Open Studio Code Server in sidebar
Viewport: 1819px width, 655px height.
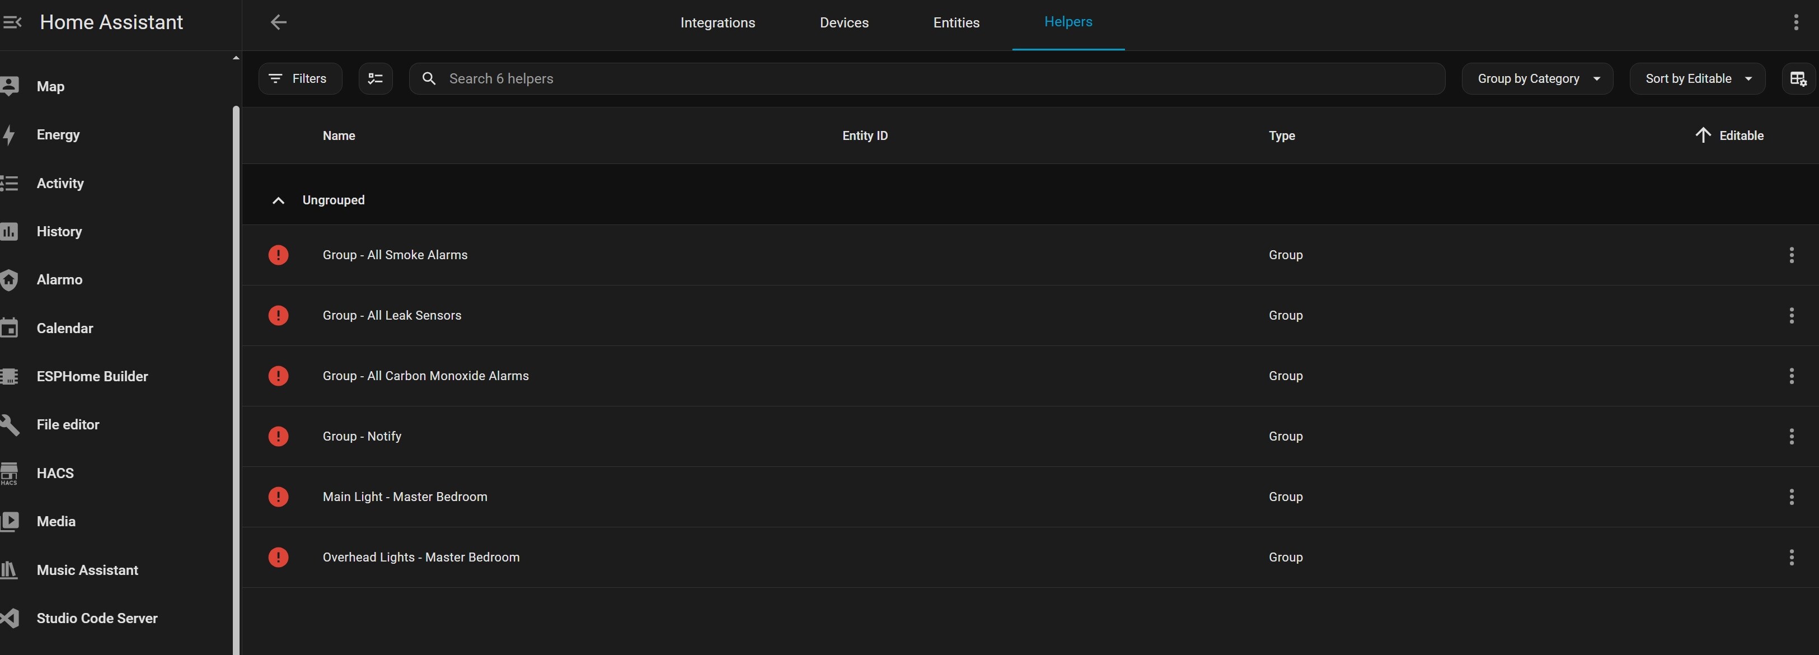(x=97, y=618)
